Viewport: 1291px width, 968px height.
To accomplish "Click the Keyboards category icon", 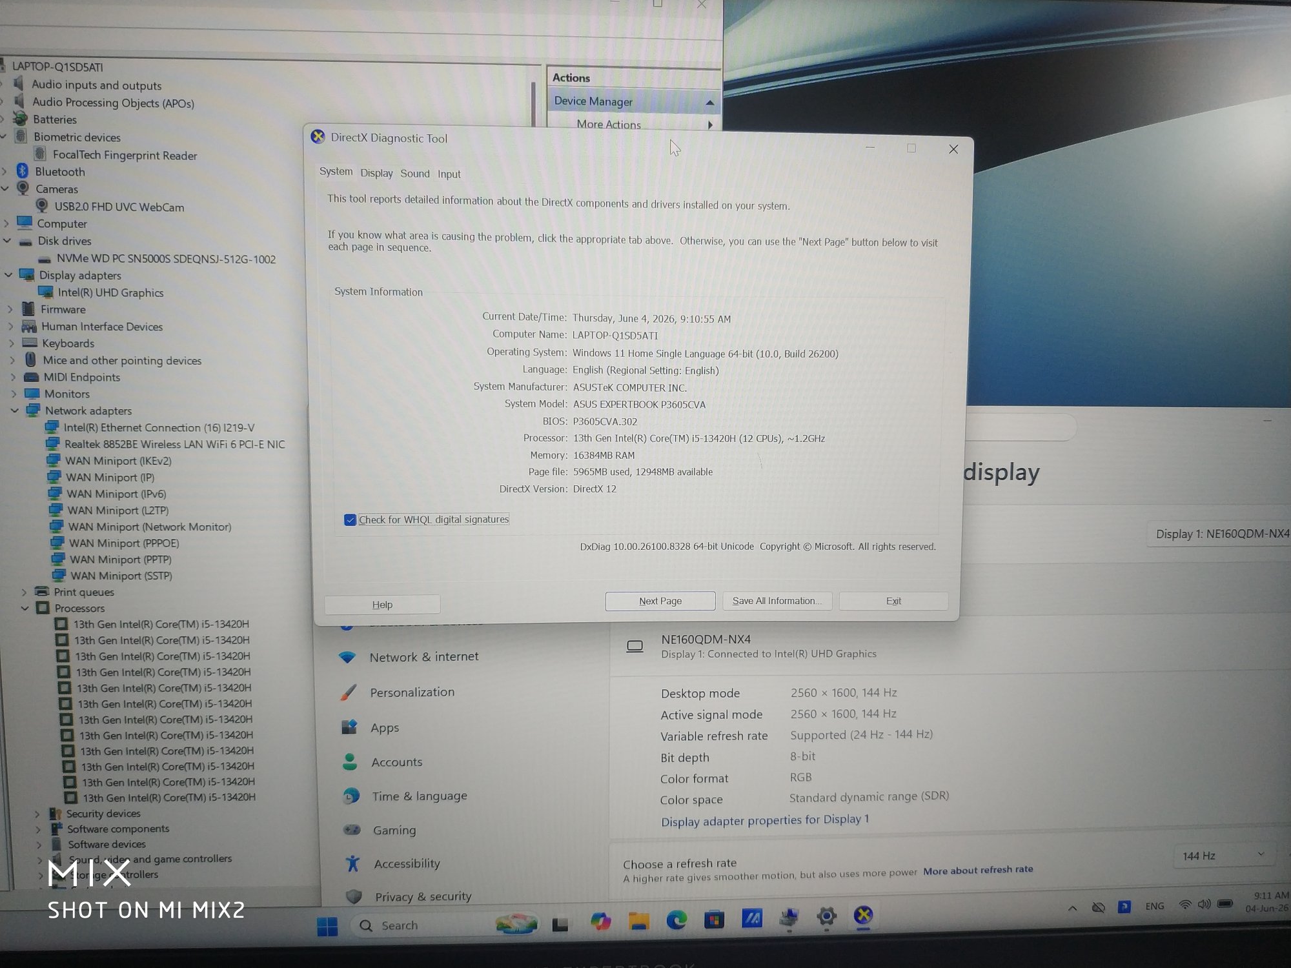I will click(30, 343).
